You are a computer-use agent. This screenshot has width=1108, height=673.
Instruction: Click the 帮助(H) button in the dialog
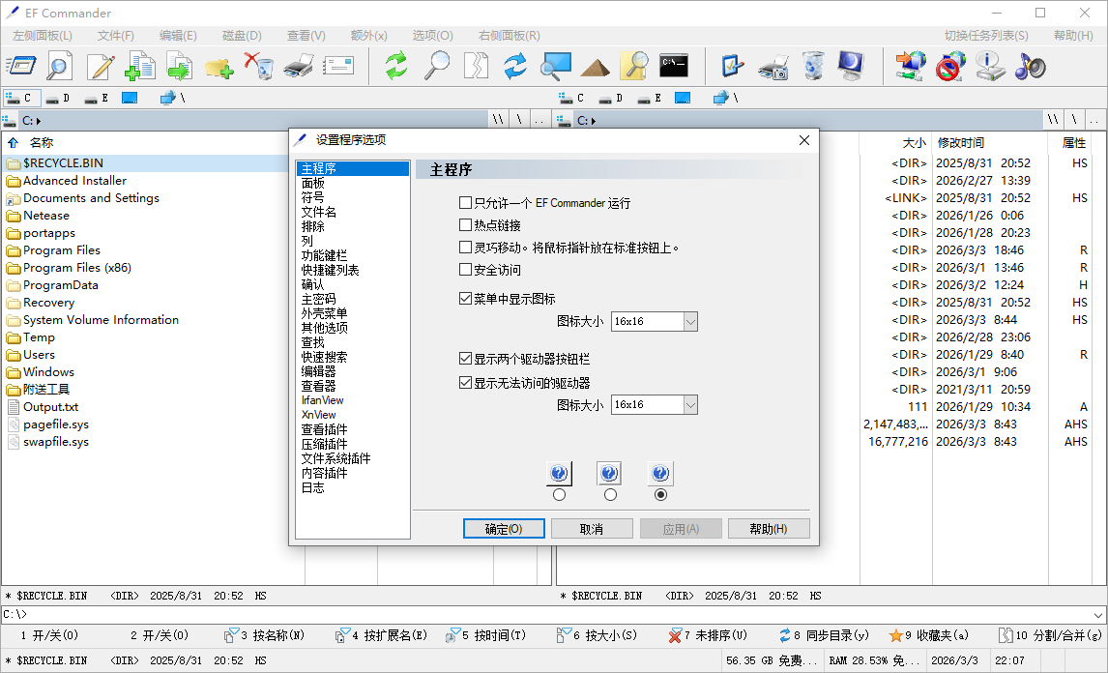[769, 528]
